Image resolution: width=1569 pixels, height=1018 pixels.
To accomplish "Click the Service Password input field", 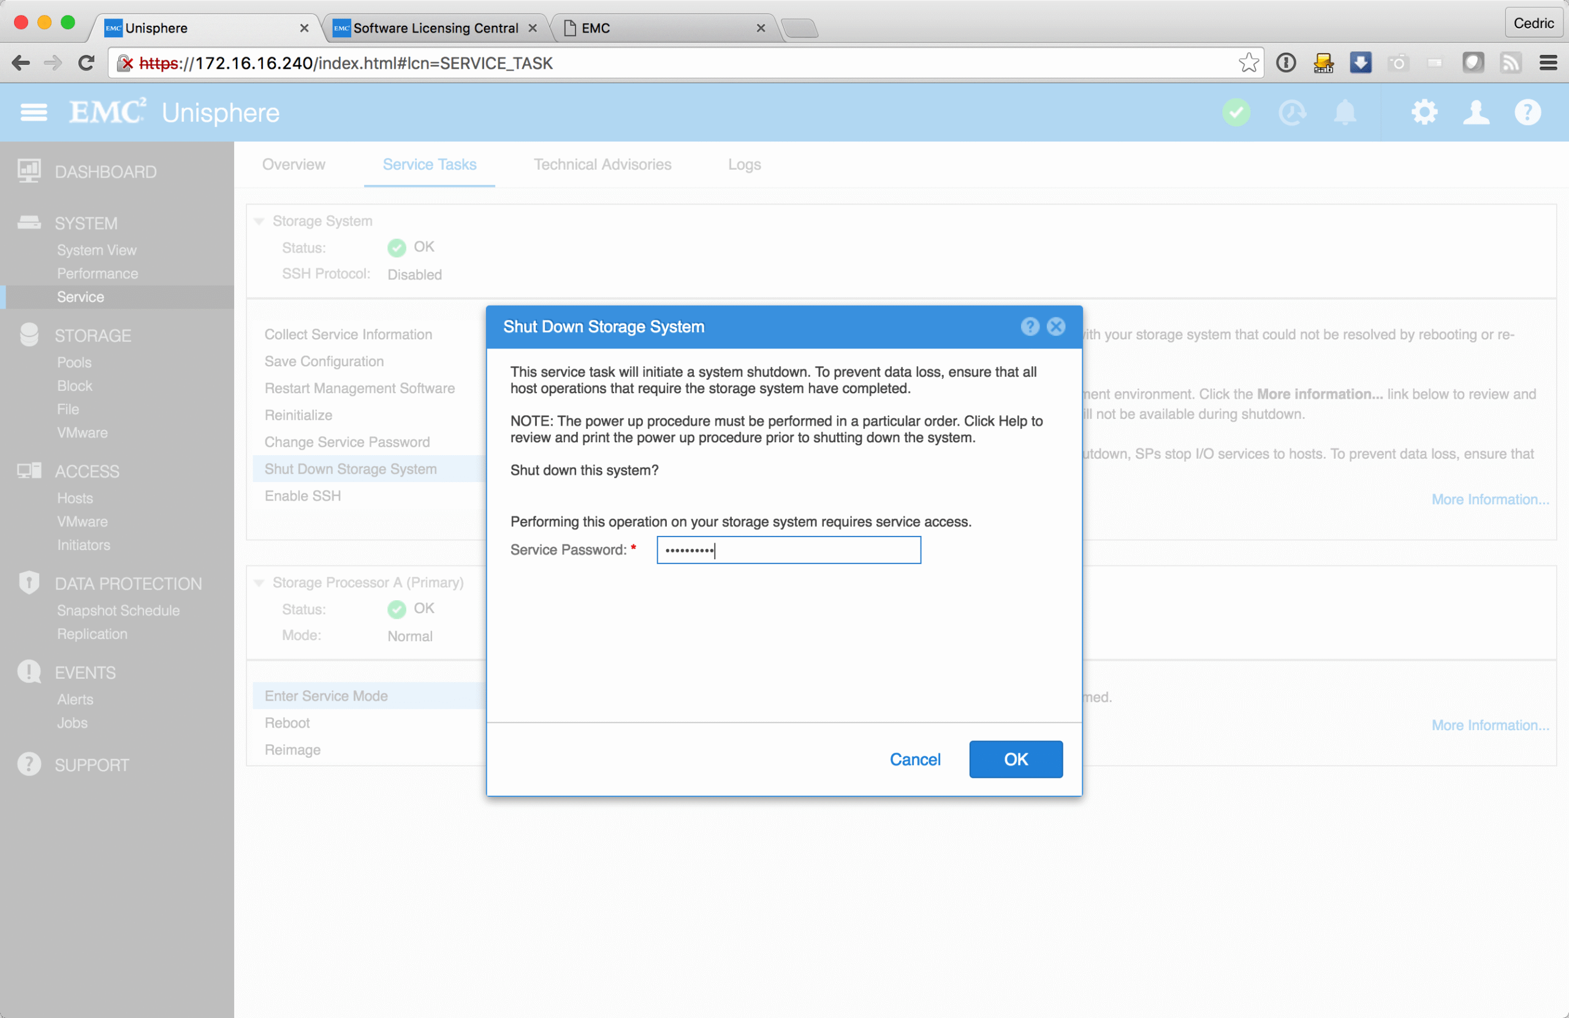I will tap(788, 550).
